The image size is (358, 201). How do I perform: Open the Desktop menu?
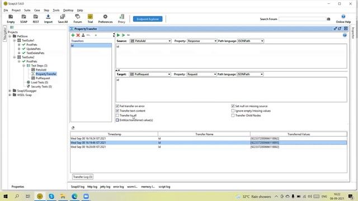click(68, 10)
